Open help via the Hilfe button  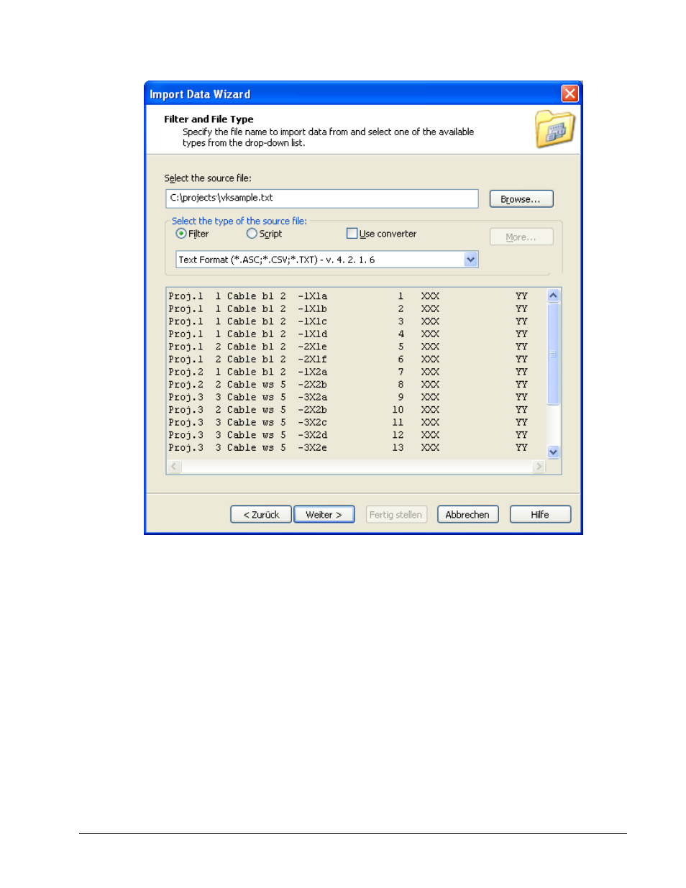pyautogui.click(x=541, y=514)
